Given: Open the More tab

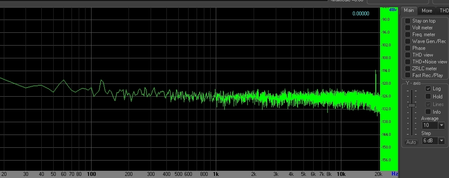Looking at the screenshot, I should 427,11.
